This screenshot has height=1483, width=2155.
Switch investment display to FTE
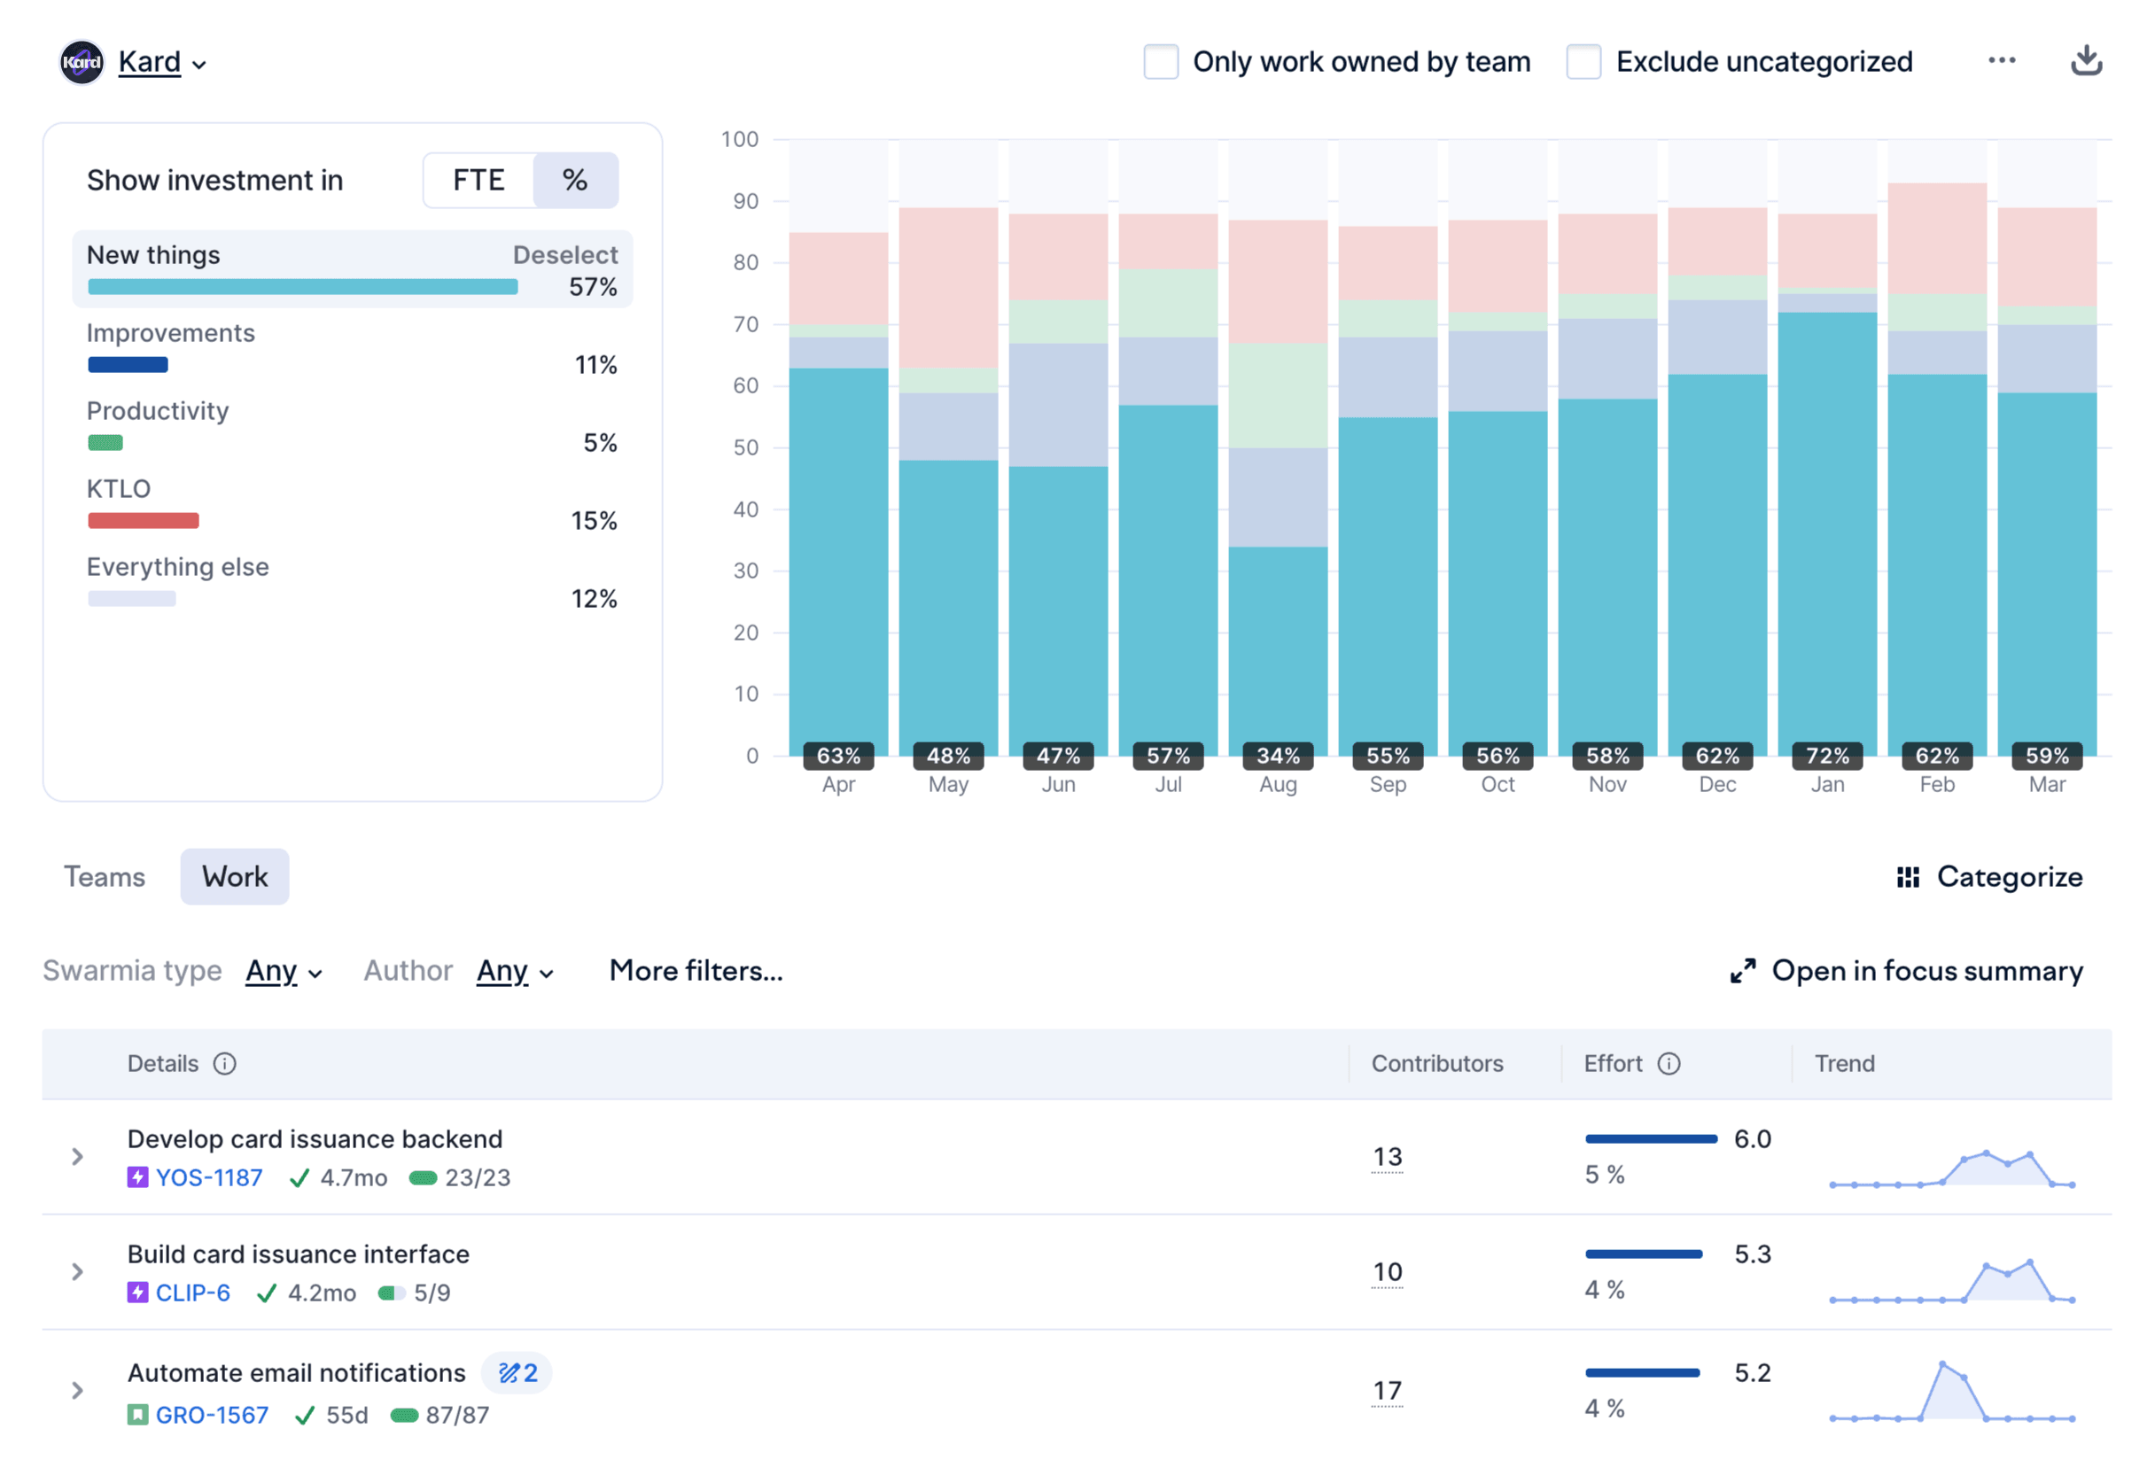click(478, 180)
